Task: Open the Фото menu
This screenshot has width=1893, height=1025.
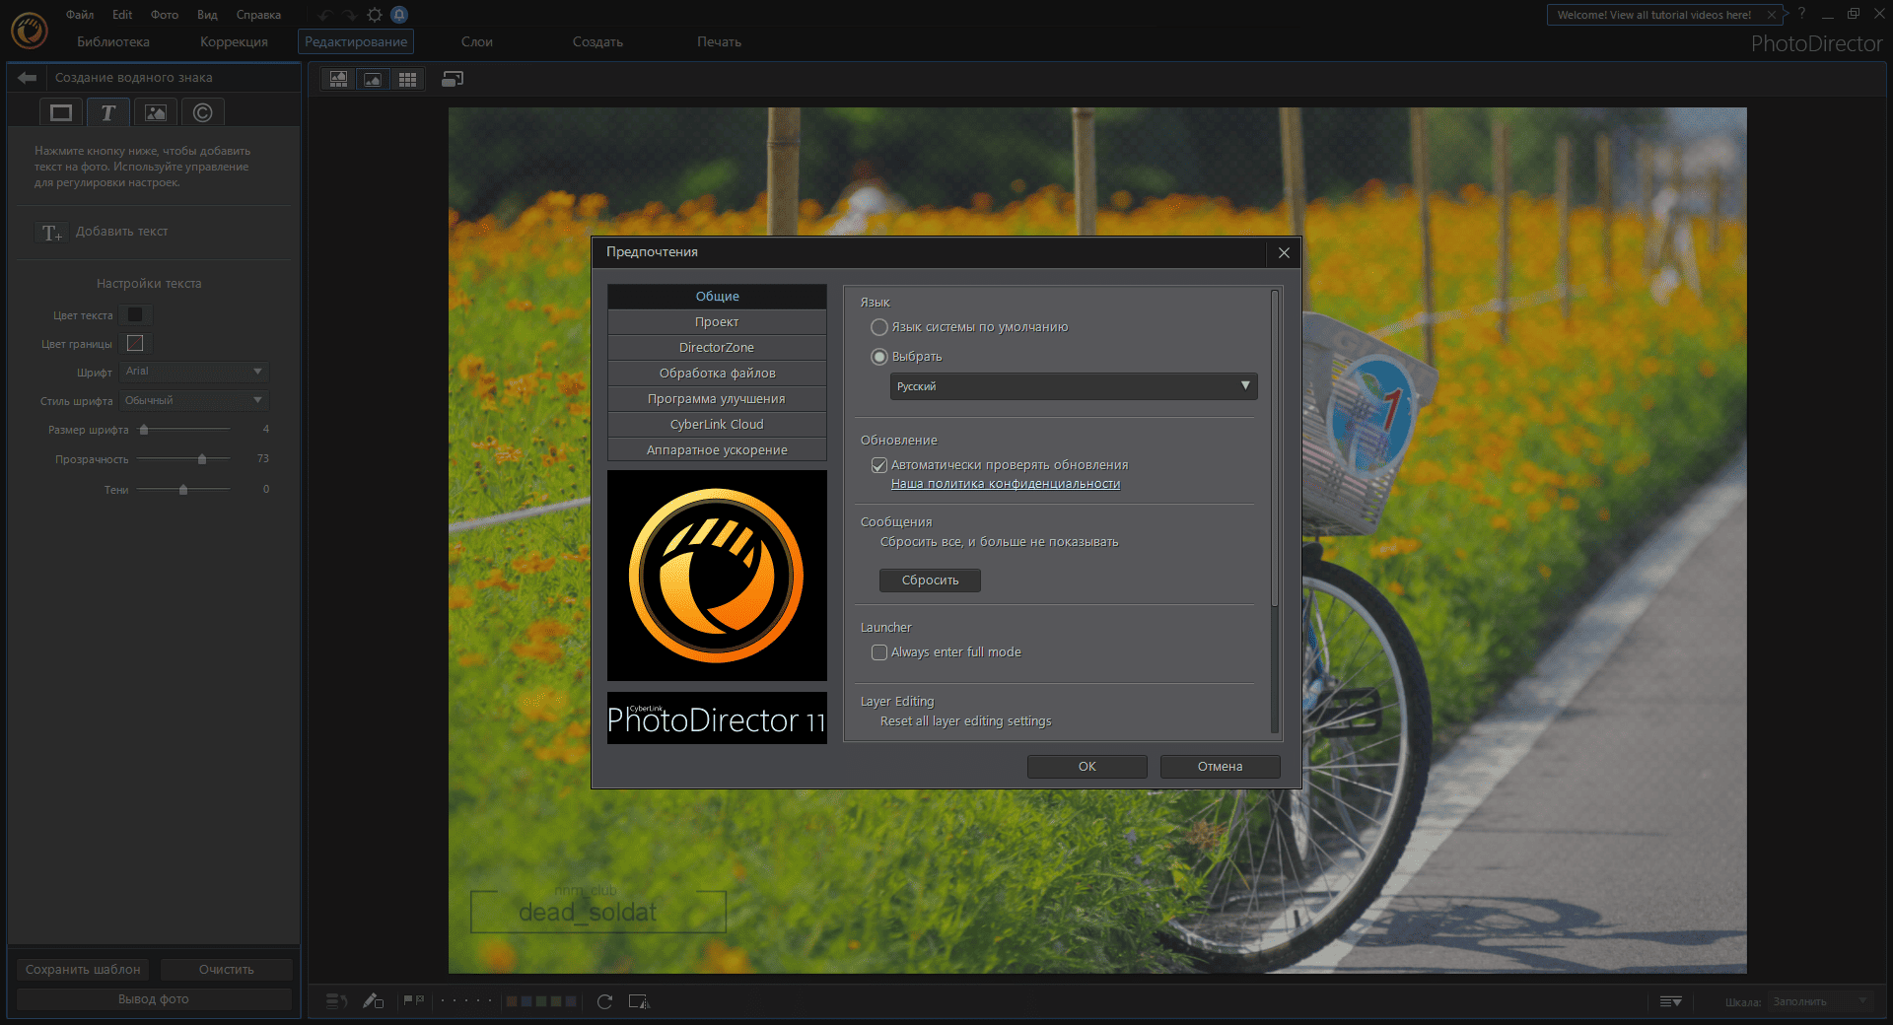Action: pos(165,15)
